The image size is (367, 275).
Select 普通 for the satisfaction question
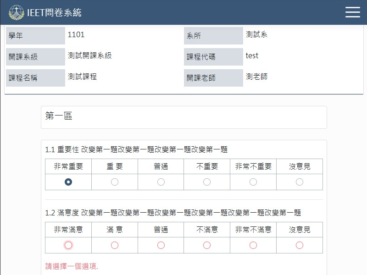click(161, 245)
